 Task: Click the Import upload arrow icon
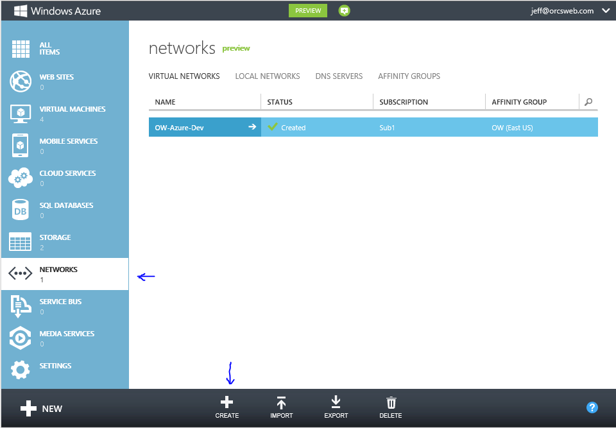pyautogui.click(x=281, y=402)
